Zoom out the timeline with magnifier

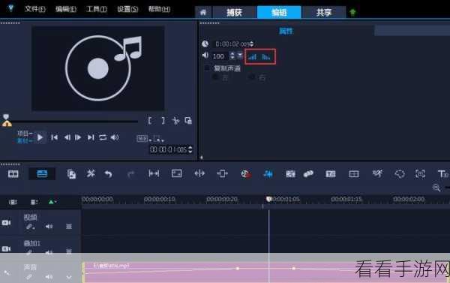point(436,188)
